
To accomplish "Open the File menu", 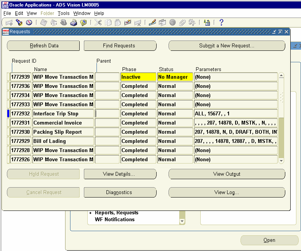I will [x=7, y=13].
